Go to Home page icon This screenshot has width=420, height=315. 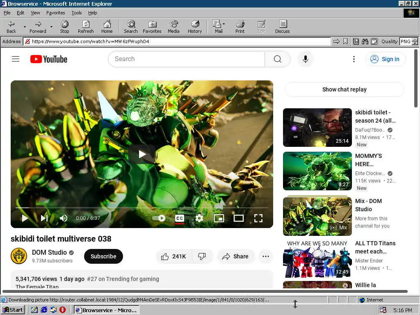(107, 27)
